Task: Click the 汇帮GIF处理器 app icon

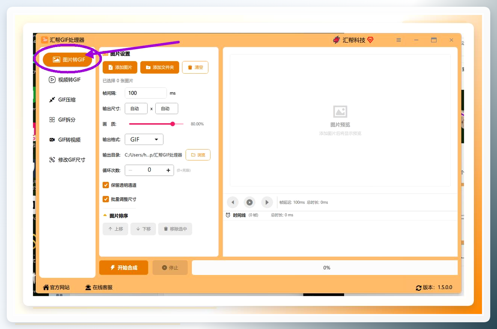Action: click(44, 40)
